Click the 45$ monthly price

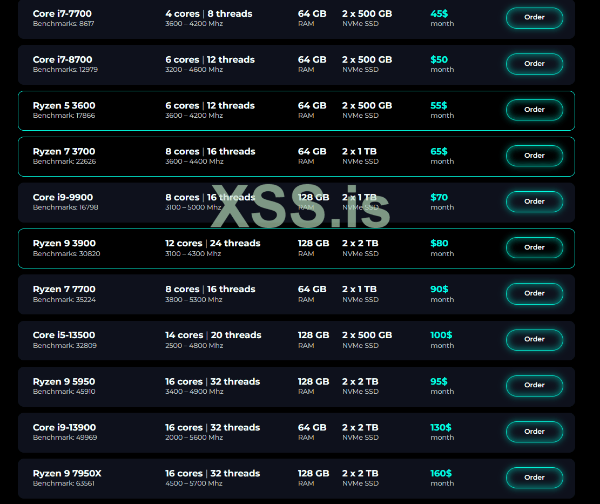[x=439, y=14]
